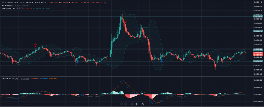Click the red 0.00000385 current price label
Screen dimensions: 264x107
(258, 53)
